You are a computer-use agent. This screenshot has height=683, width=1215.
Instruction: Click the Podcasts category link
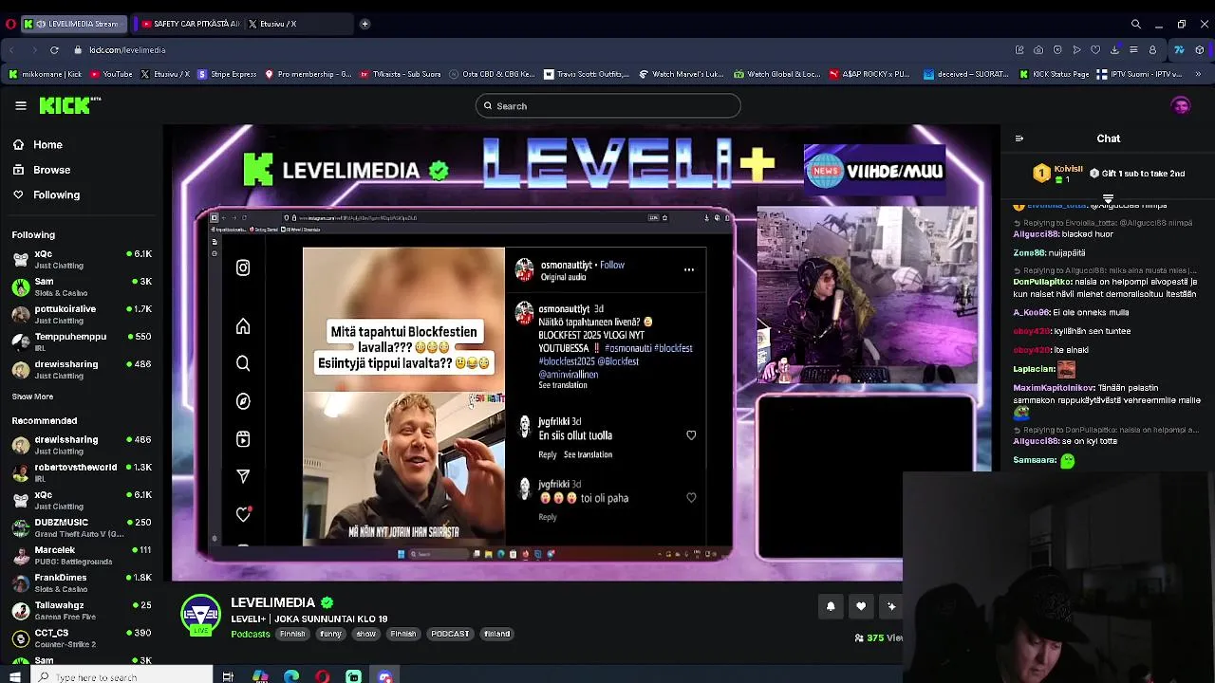(x=251, y=634)
